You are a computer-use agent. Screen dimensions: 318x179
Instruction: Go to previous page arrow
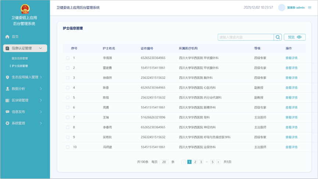[183, 162]
